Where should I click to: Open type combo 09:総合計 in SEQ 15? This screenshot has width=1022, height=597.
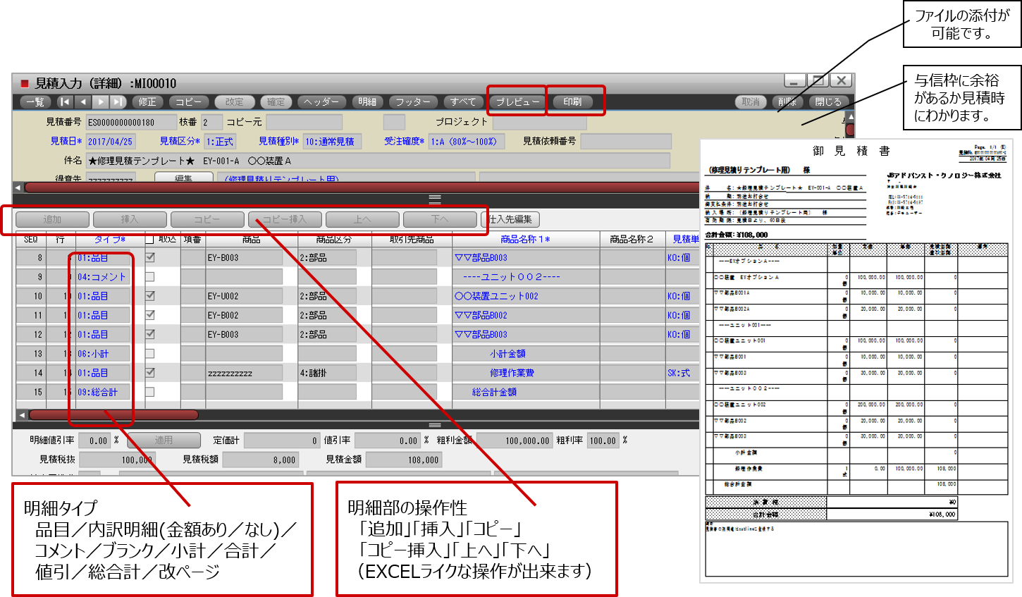[103, 392]
